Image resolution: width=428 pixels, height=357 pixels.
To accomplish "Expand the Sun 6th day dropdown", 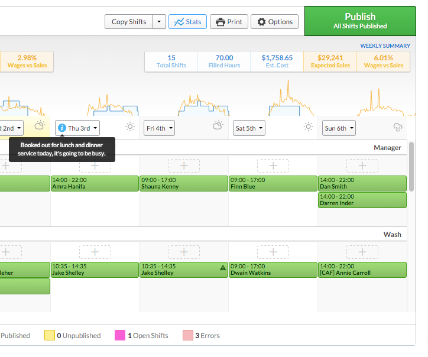I will 339,128.
